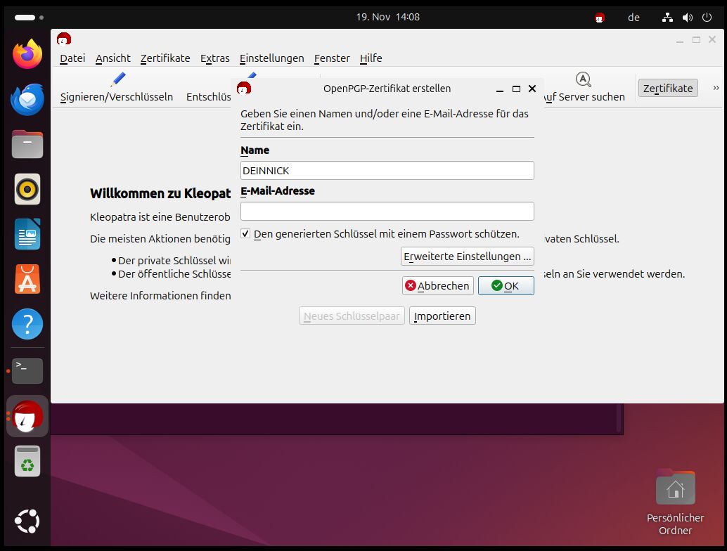Open the Zertifikate menu

[165, 58]
